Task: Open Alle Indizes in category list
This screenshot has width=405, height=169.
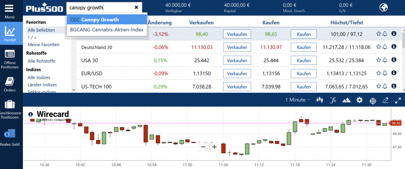Action: (x=40, y=77)
